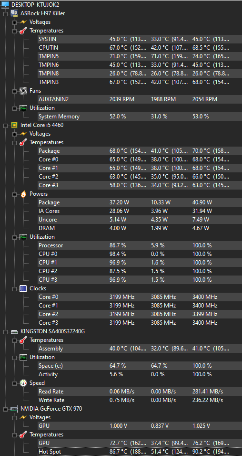Click the drive icon for KINGSTON SA400S37240G

point(14,331)
